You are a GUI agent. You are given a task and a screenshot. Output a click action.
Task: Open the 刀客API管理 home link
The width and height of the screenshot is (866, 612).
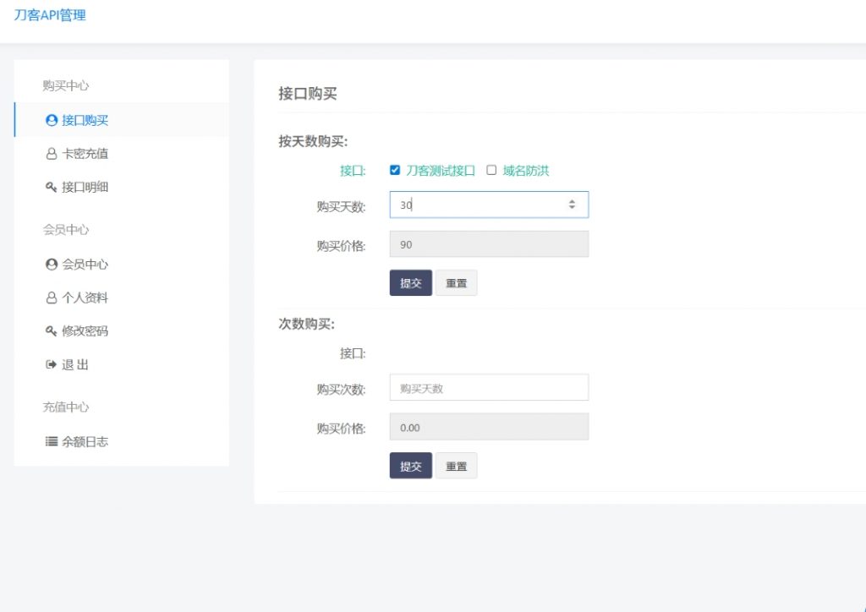point(50,15)
